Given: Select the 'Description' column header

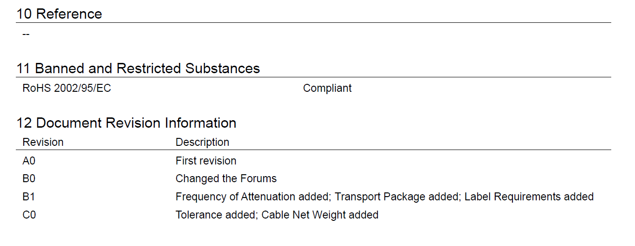Looking at the screenshot, I should tap(202, 142).
